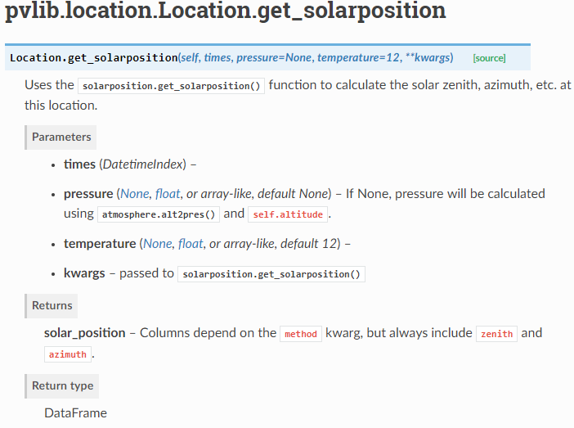The height and width of the screenshot is (428, 574).
Task: Click the zenith code literal
Action: [x=496, y=334]
